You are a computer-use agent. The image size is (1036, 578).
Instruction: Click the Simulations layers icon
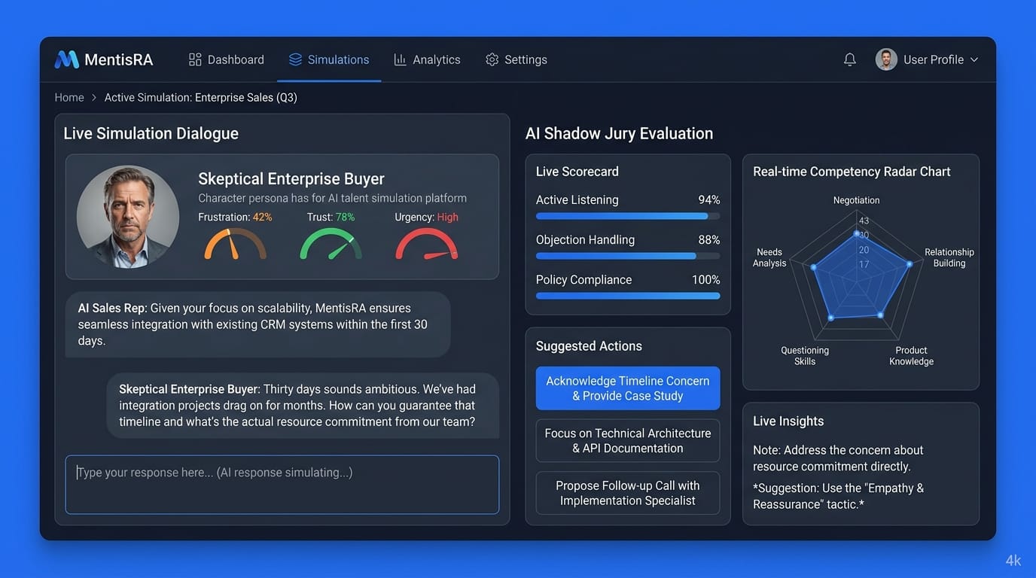coord(295,59)
